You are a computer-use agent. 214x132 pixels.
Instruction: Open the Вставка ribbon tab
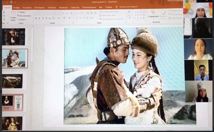[x=17, y=8]
